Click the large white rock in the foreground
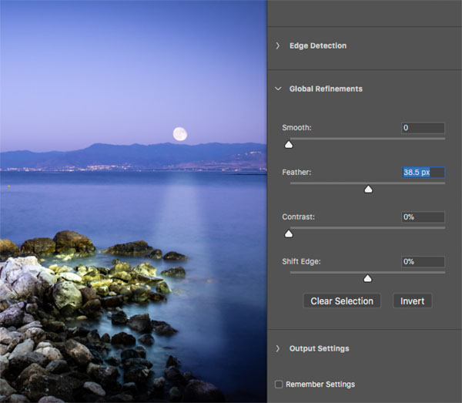Screen dimensions: 462x403 point(22,270)
